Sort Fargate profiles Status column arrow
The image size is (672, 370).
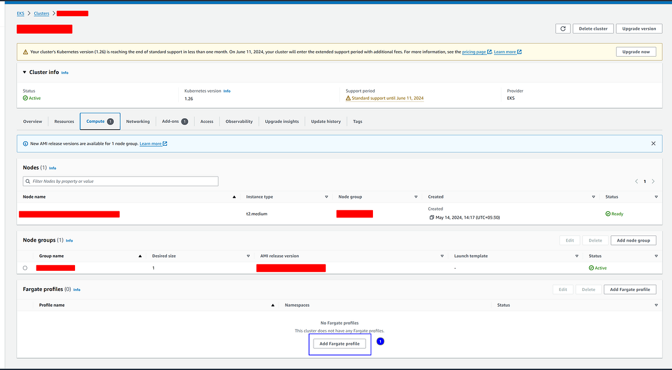[656, 305]
